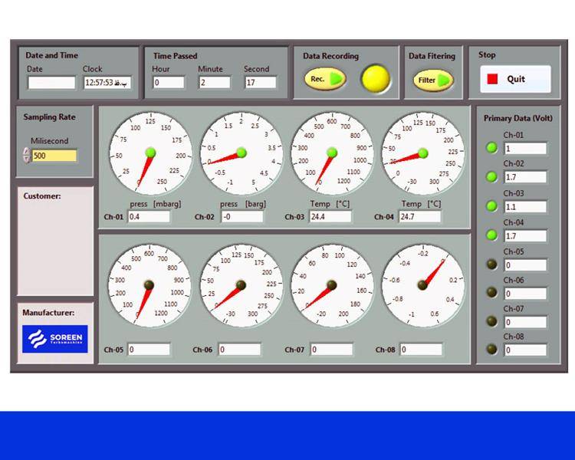Image resolution: width=575 pixels, height=460 pixels.
Task: Toggle the Rec. data recording button
Action: point(324,79)
